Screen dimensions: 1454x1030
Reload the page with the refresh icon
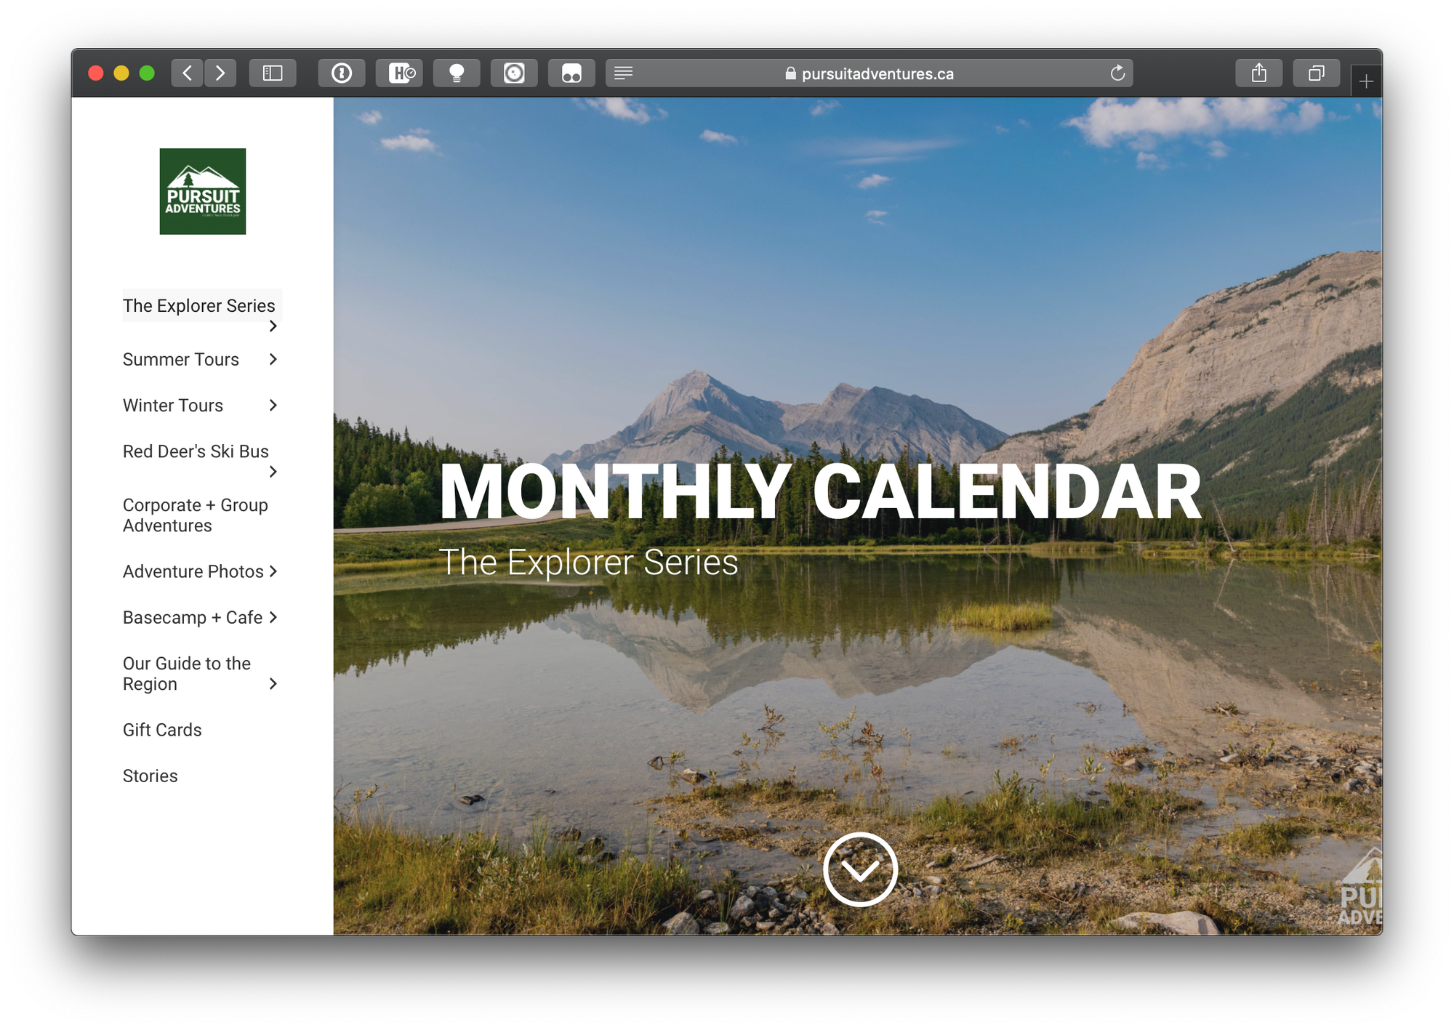tap(1117, 73)
